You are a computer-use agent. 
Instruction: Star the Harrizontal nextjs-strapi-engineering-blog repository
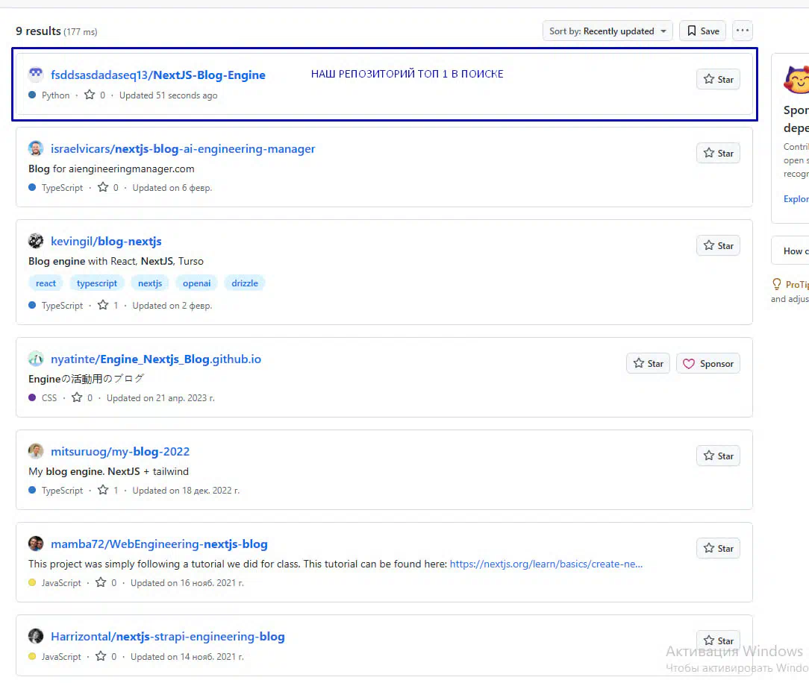[718, 640]
